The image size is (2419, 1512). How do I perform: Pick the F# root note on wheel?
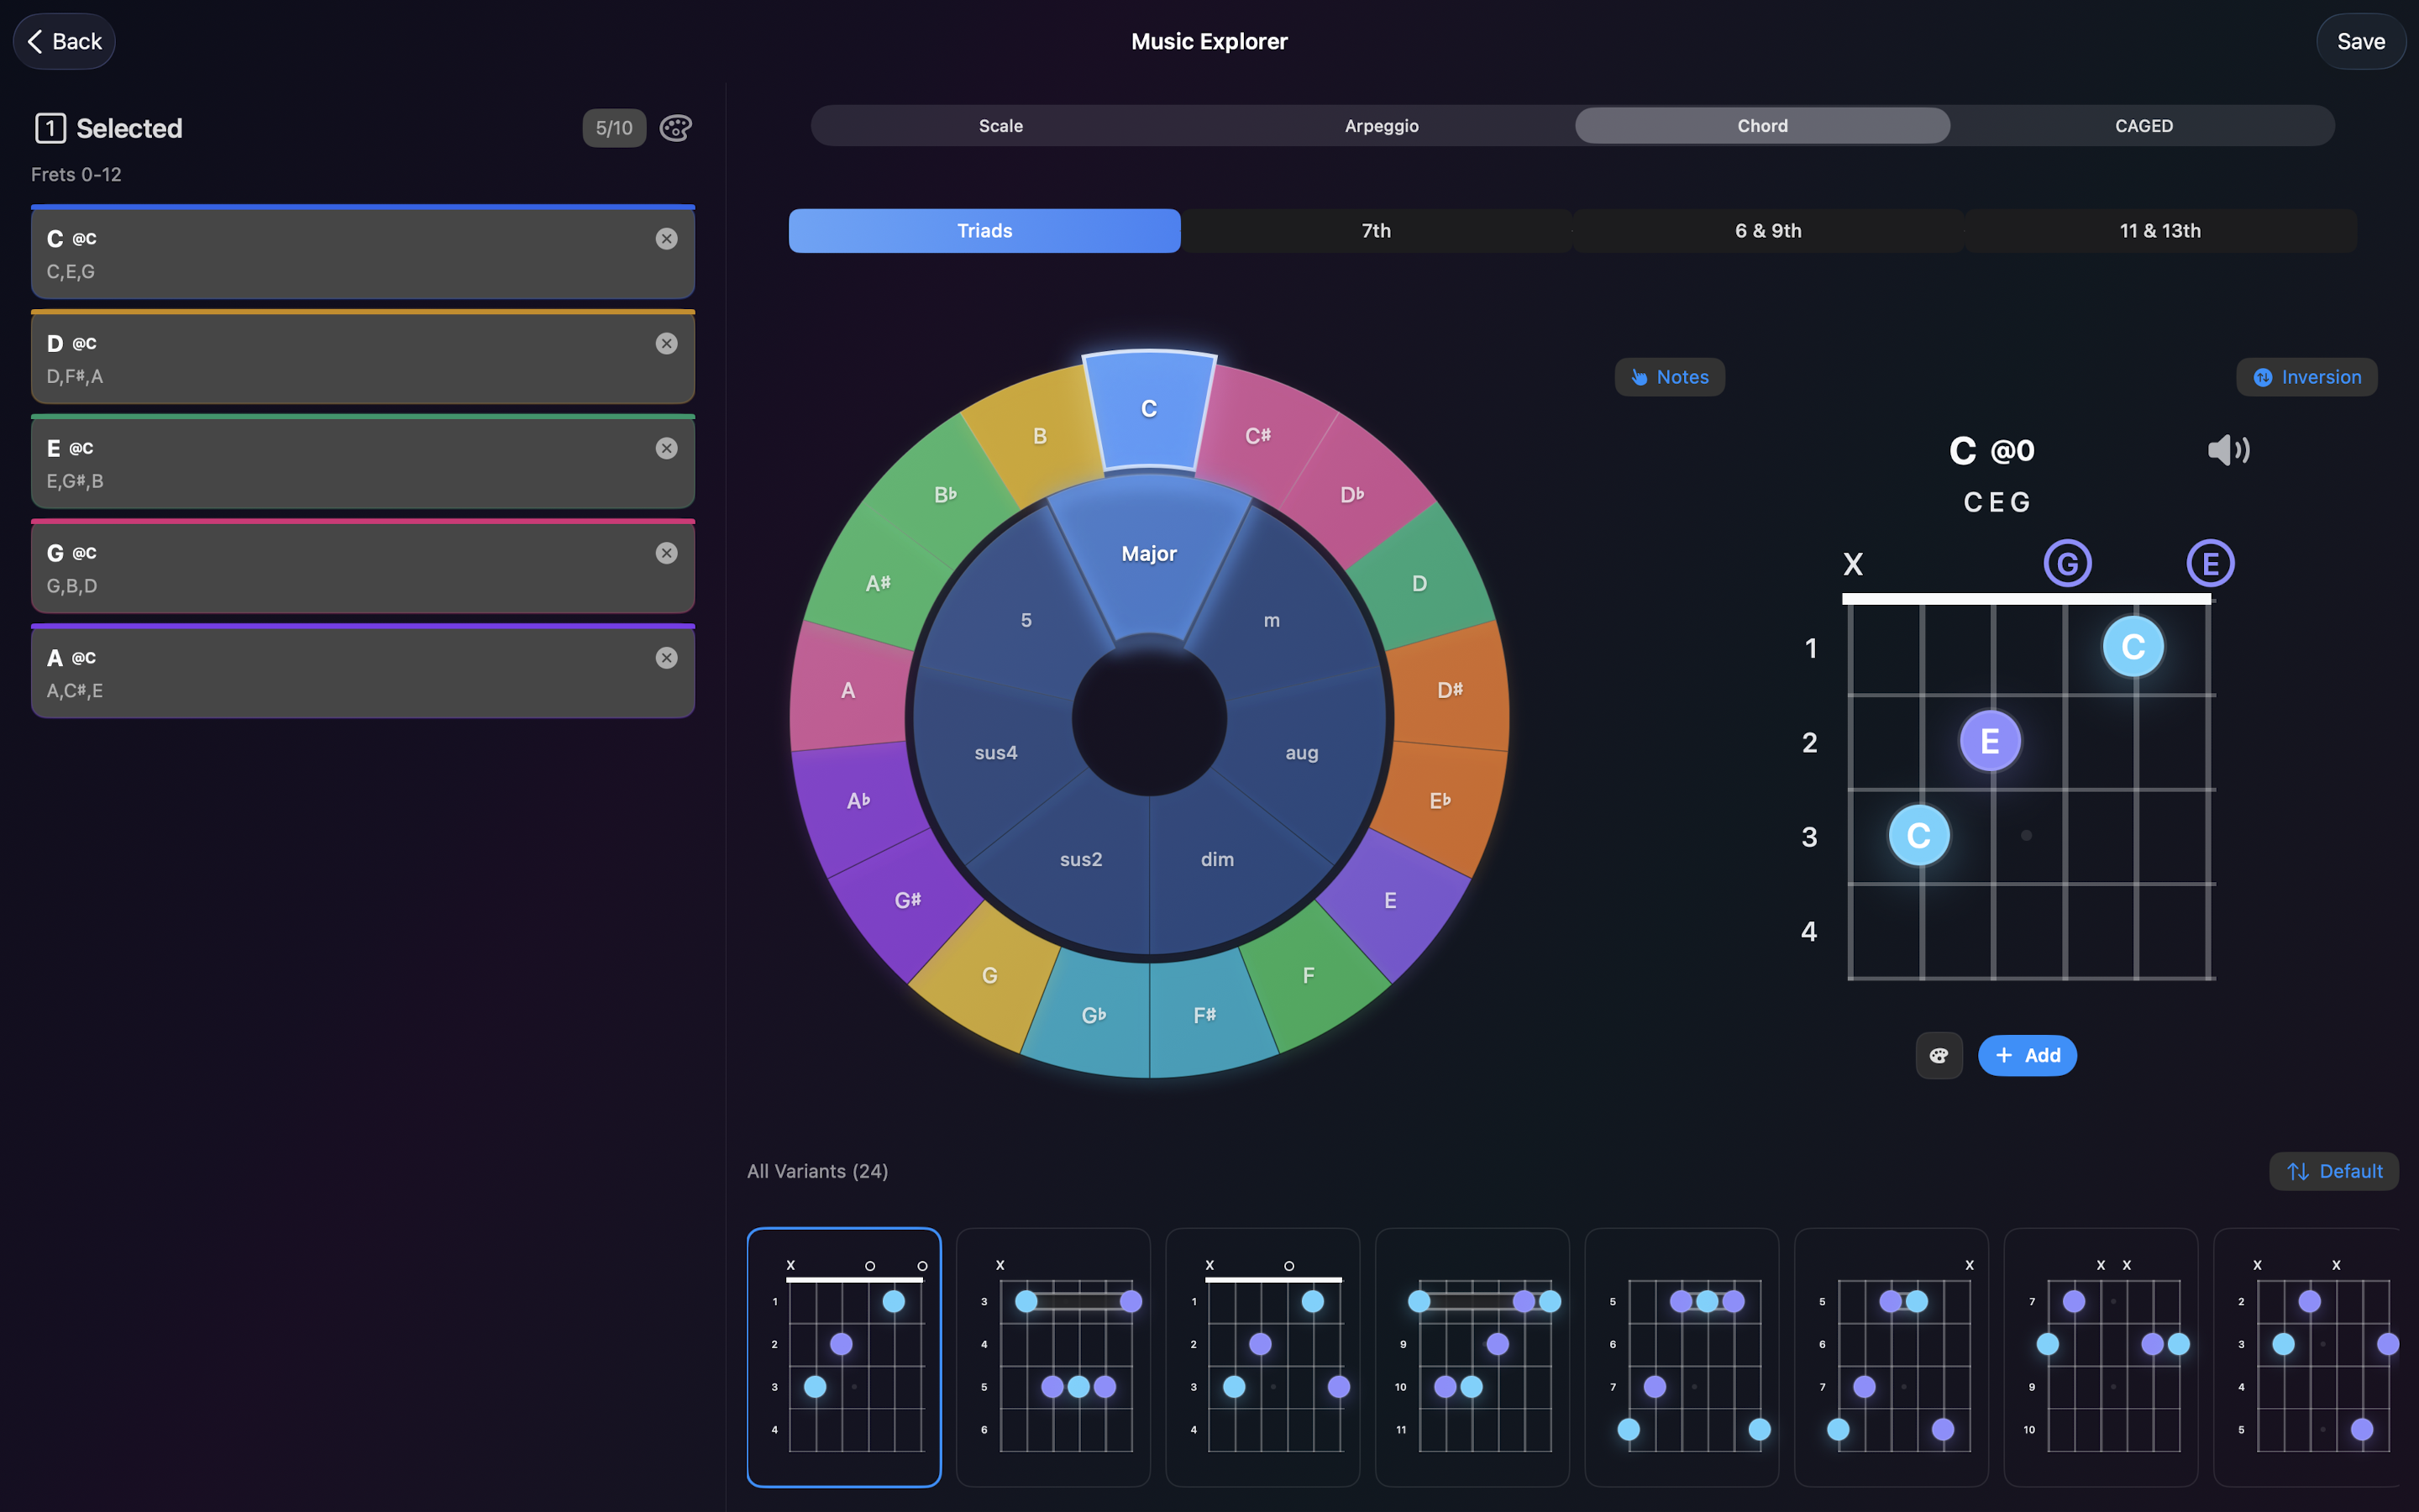coord(1205,1015)
